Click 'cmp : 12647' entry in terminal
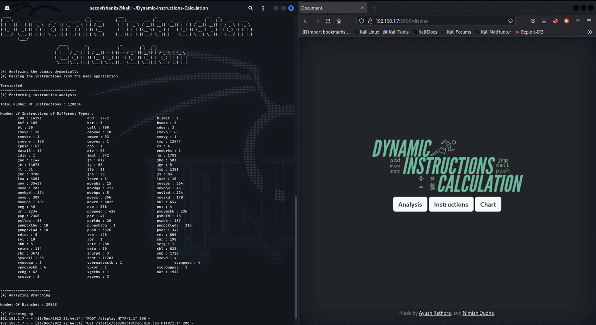596x325 pixels. tap(169, 142)
